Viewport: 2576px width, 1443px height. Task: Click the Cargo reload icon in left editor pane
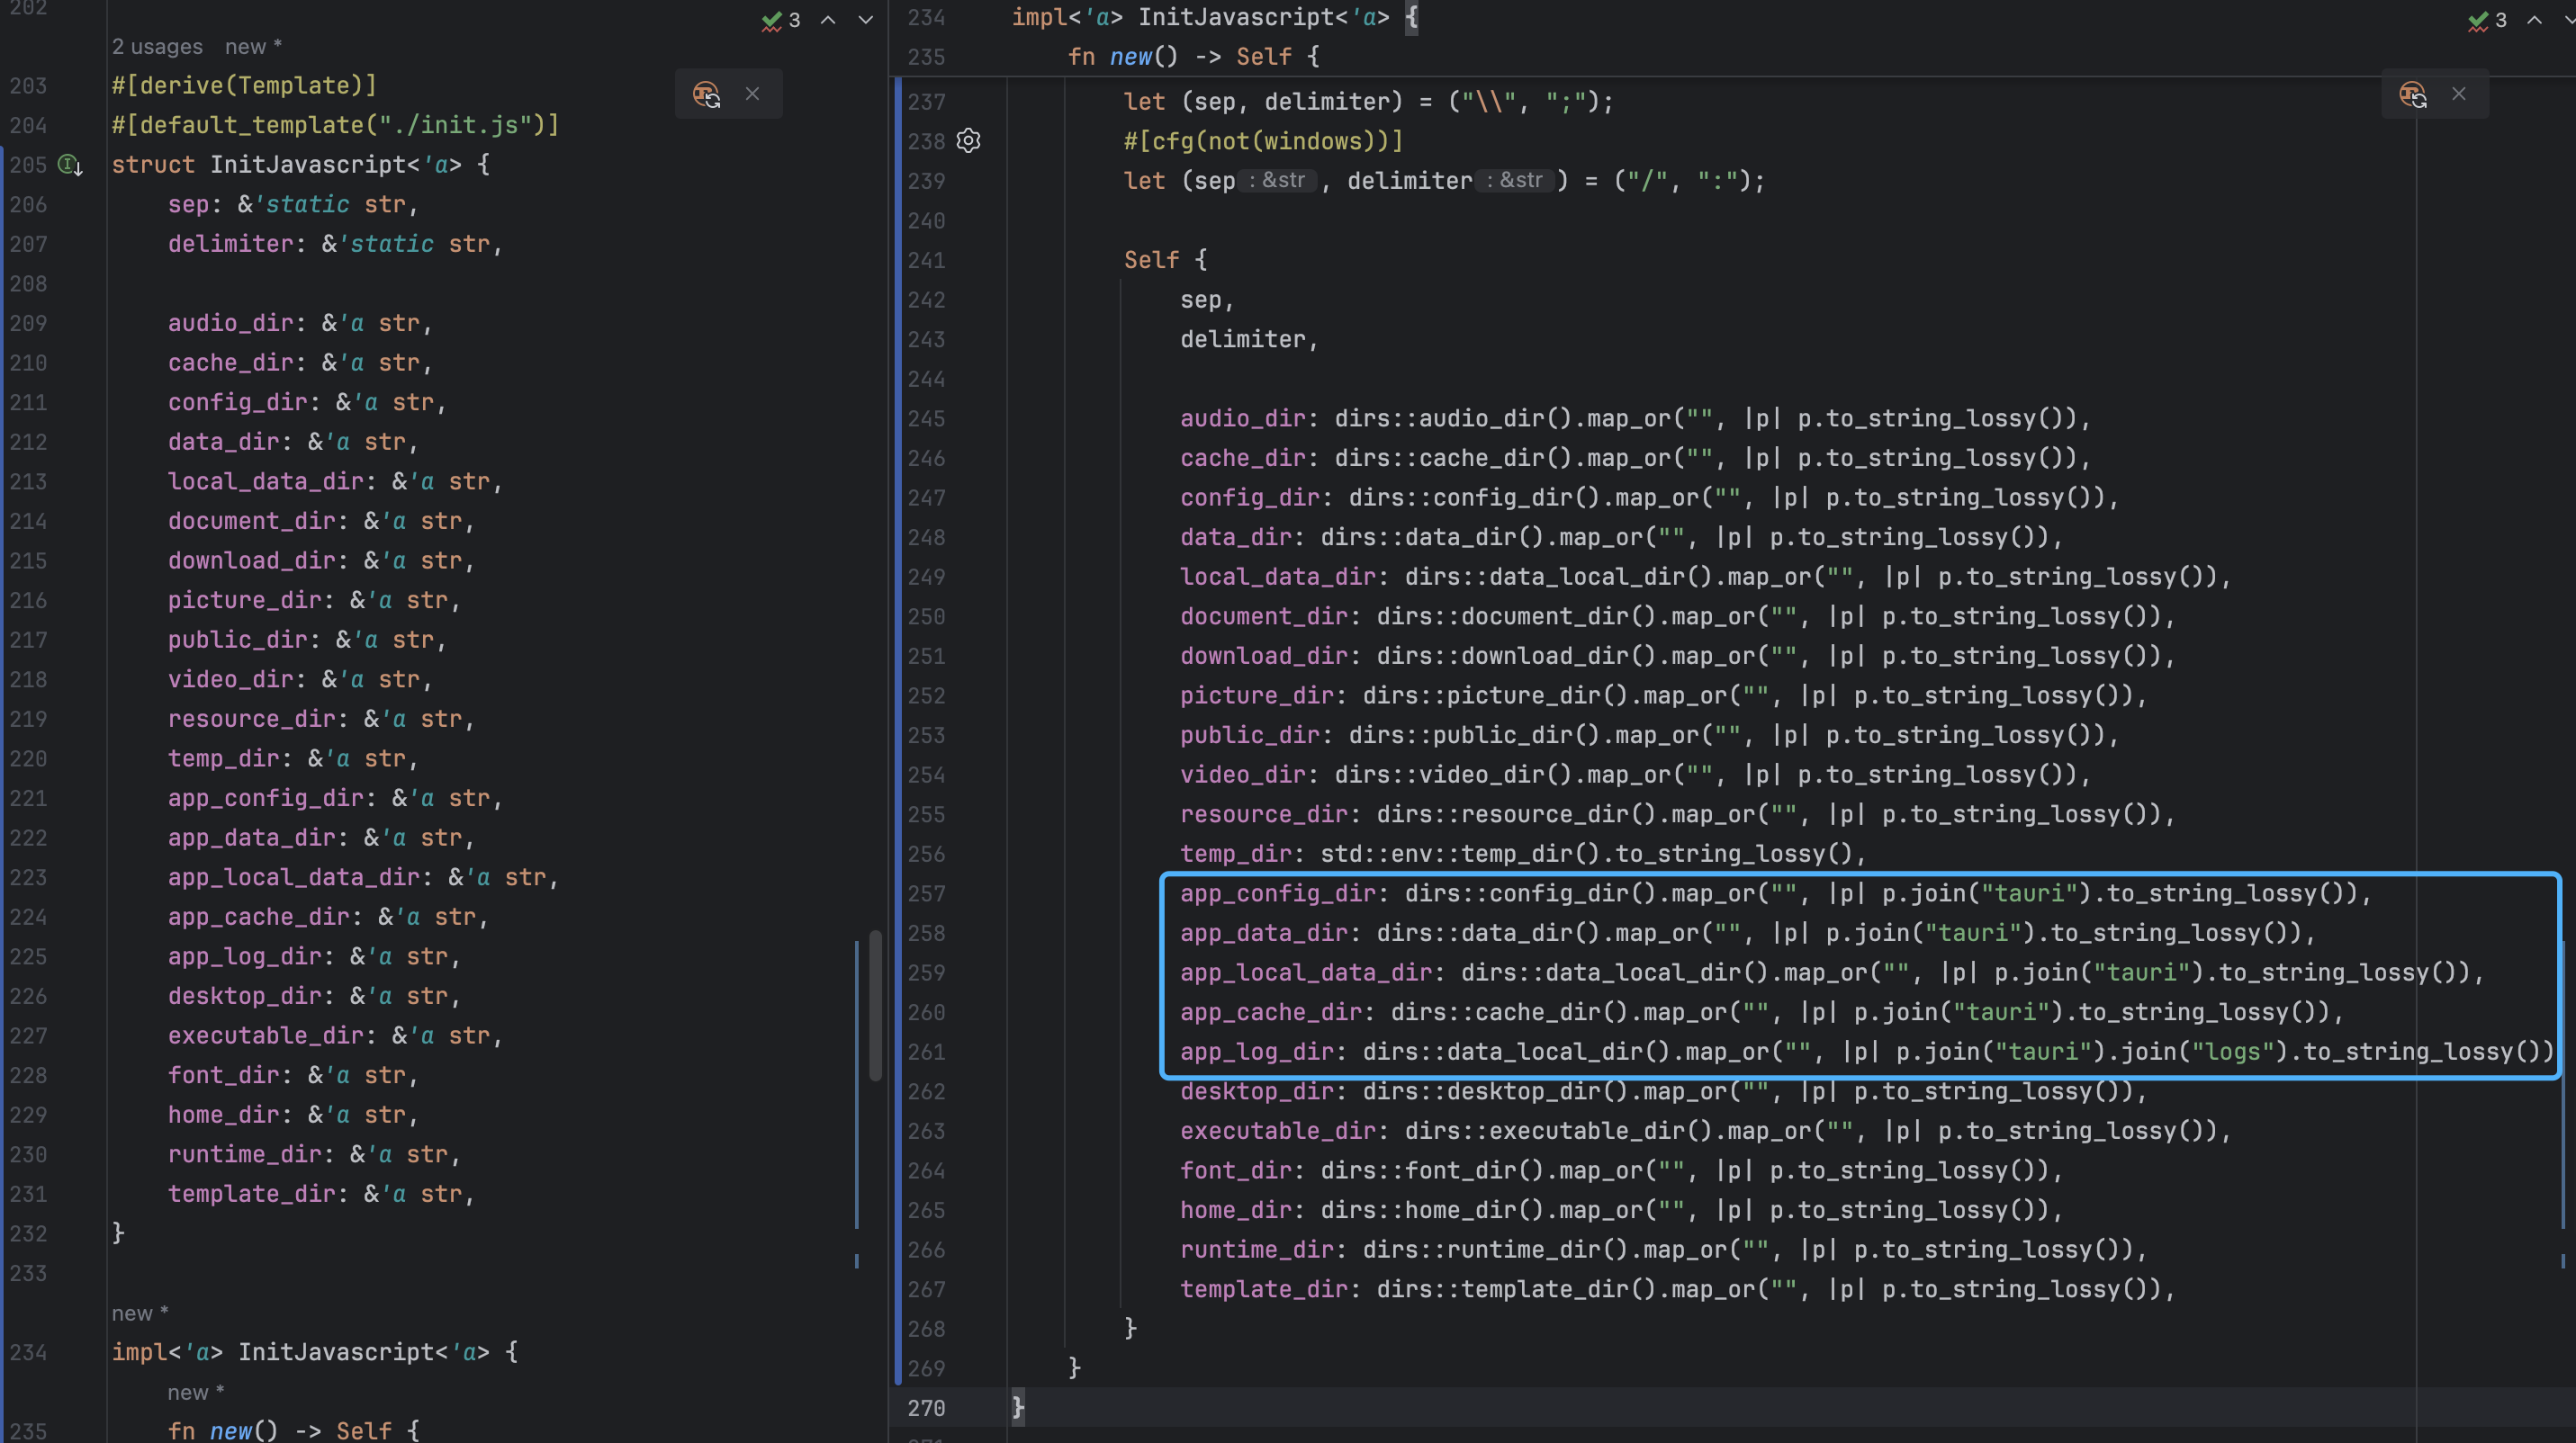[x=706, y=94]
